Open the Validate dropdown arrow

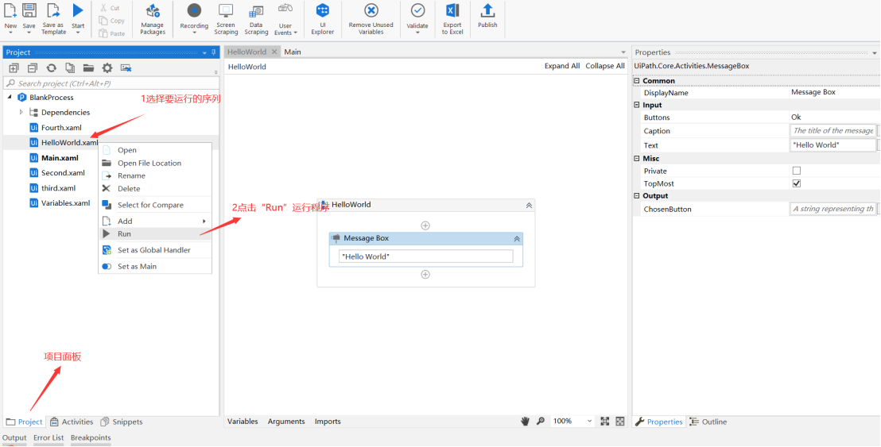point(417,33)
